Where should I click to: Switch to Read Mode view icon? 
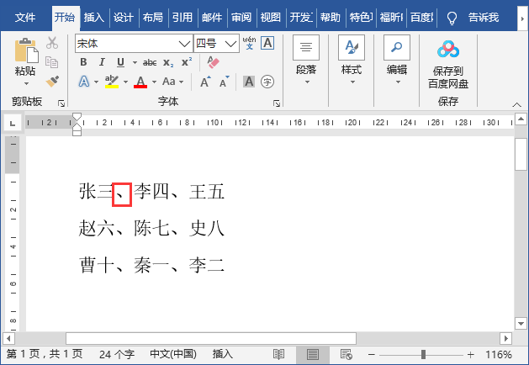[280, 355]
